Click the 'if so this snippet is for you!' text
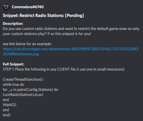143x121 pixels. (69, 34)
